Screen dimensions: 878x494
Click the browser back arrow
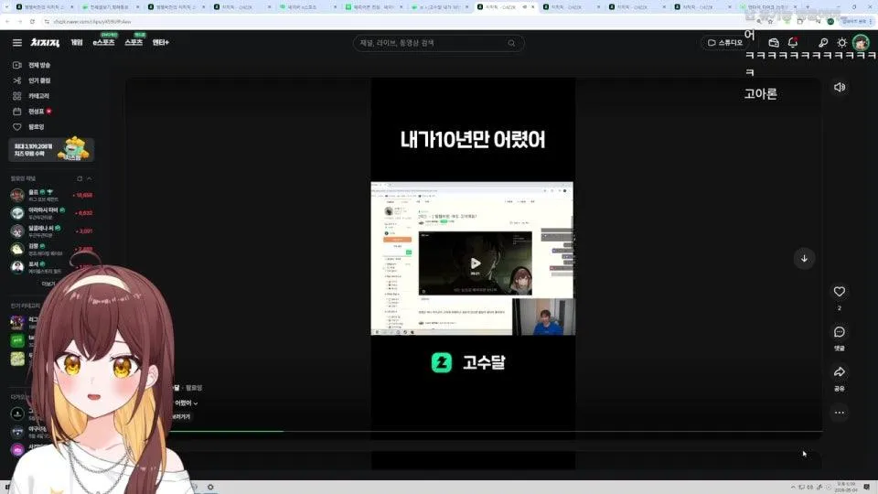click(7, 21)
